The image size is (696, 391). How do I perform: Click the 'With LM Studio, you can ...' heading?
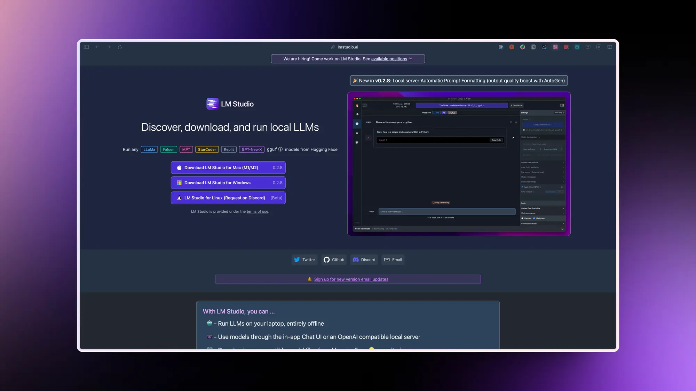click(x=239, y=311)
